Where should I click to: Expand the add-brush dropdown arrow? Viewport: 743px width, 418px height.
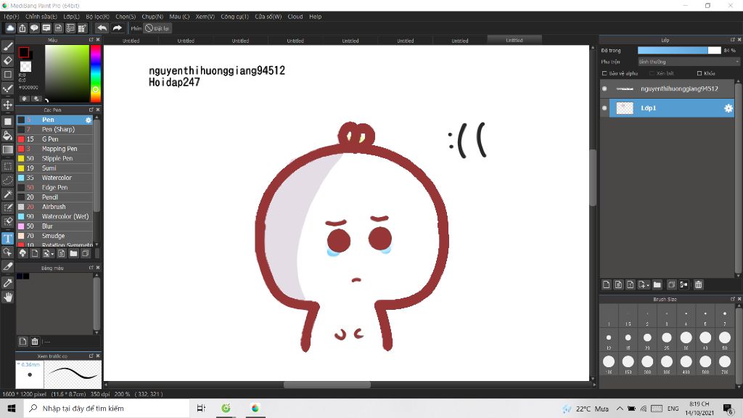tap(52, 254)
